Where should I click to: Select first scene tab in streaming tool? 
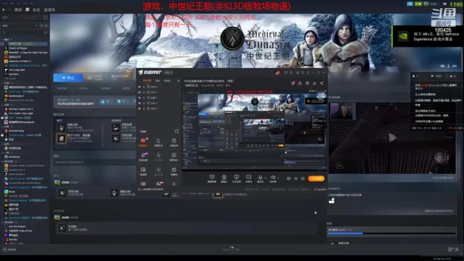tap(147, 81)
